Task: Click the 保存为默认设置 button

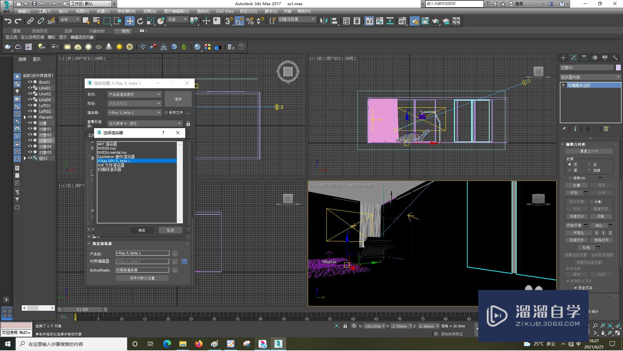Action: (x=142, y=278)
